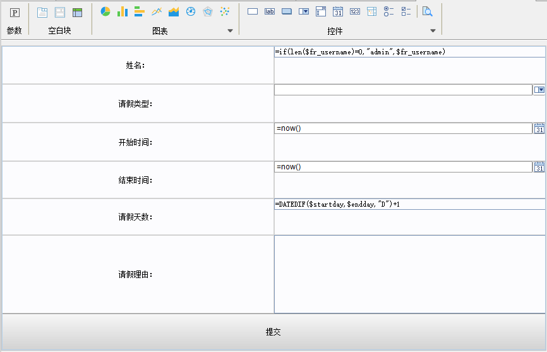Click the 参数 parameter icon
This screenshot has width=547, height=352.
coord(15,12)
